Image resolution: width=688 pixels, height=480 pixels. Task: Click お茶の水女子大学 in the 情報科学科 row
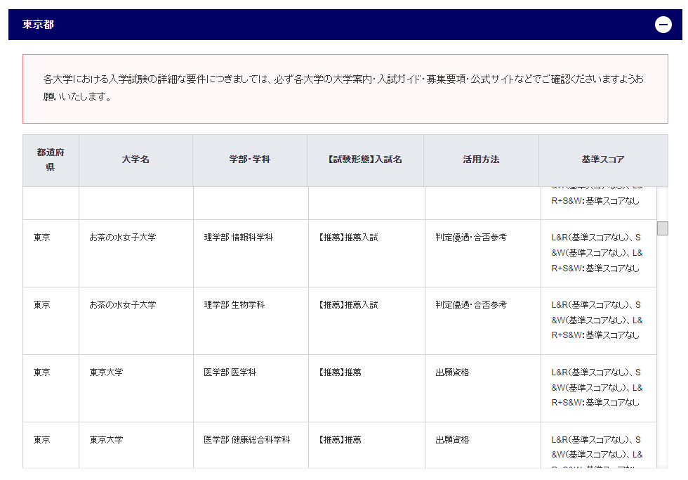122,238
